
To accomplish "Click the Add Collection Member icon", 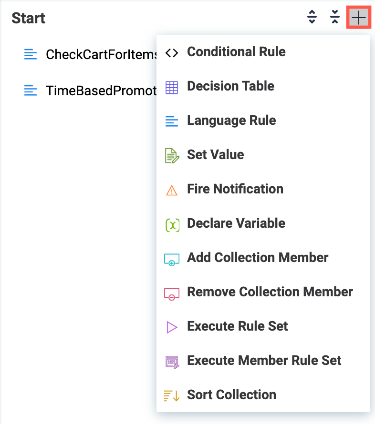I will pos(172,259).
